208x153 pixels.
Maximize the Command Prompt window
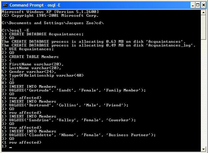(198, 5)
